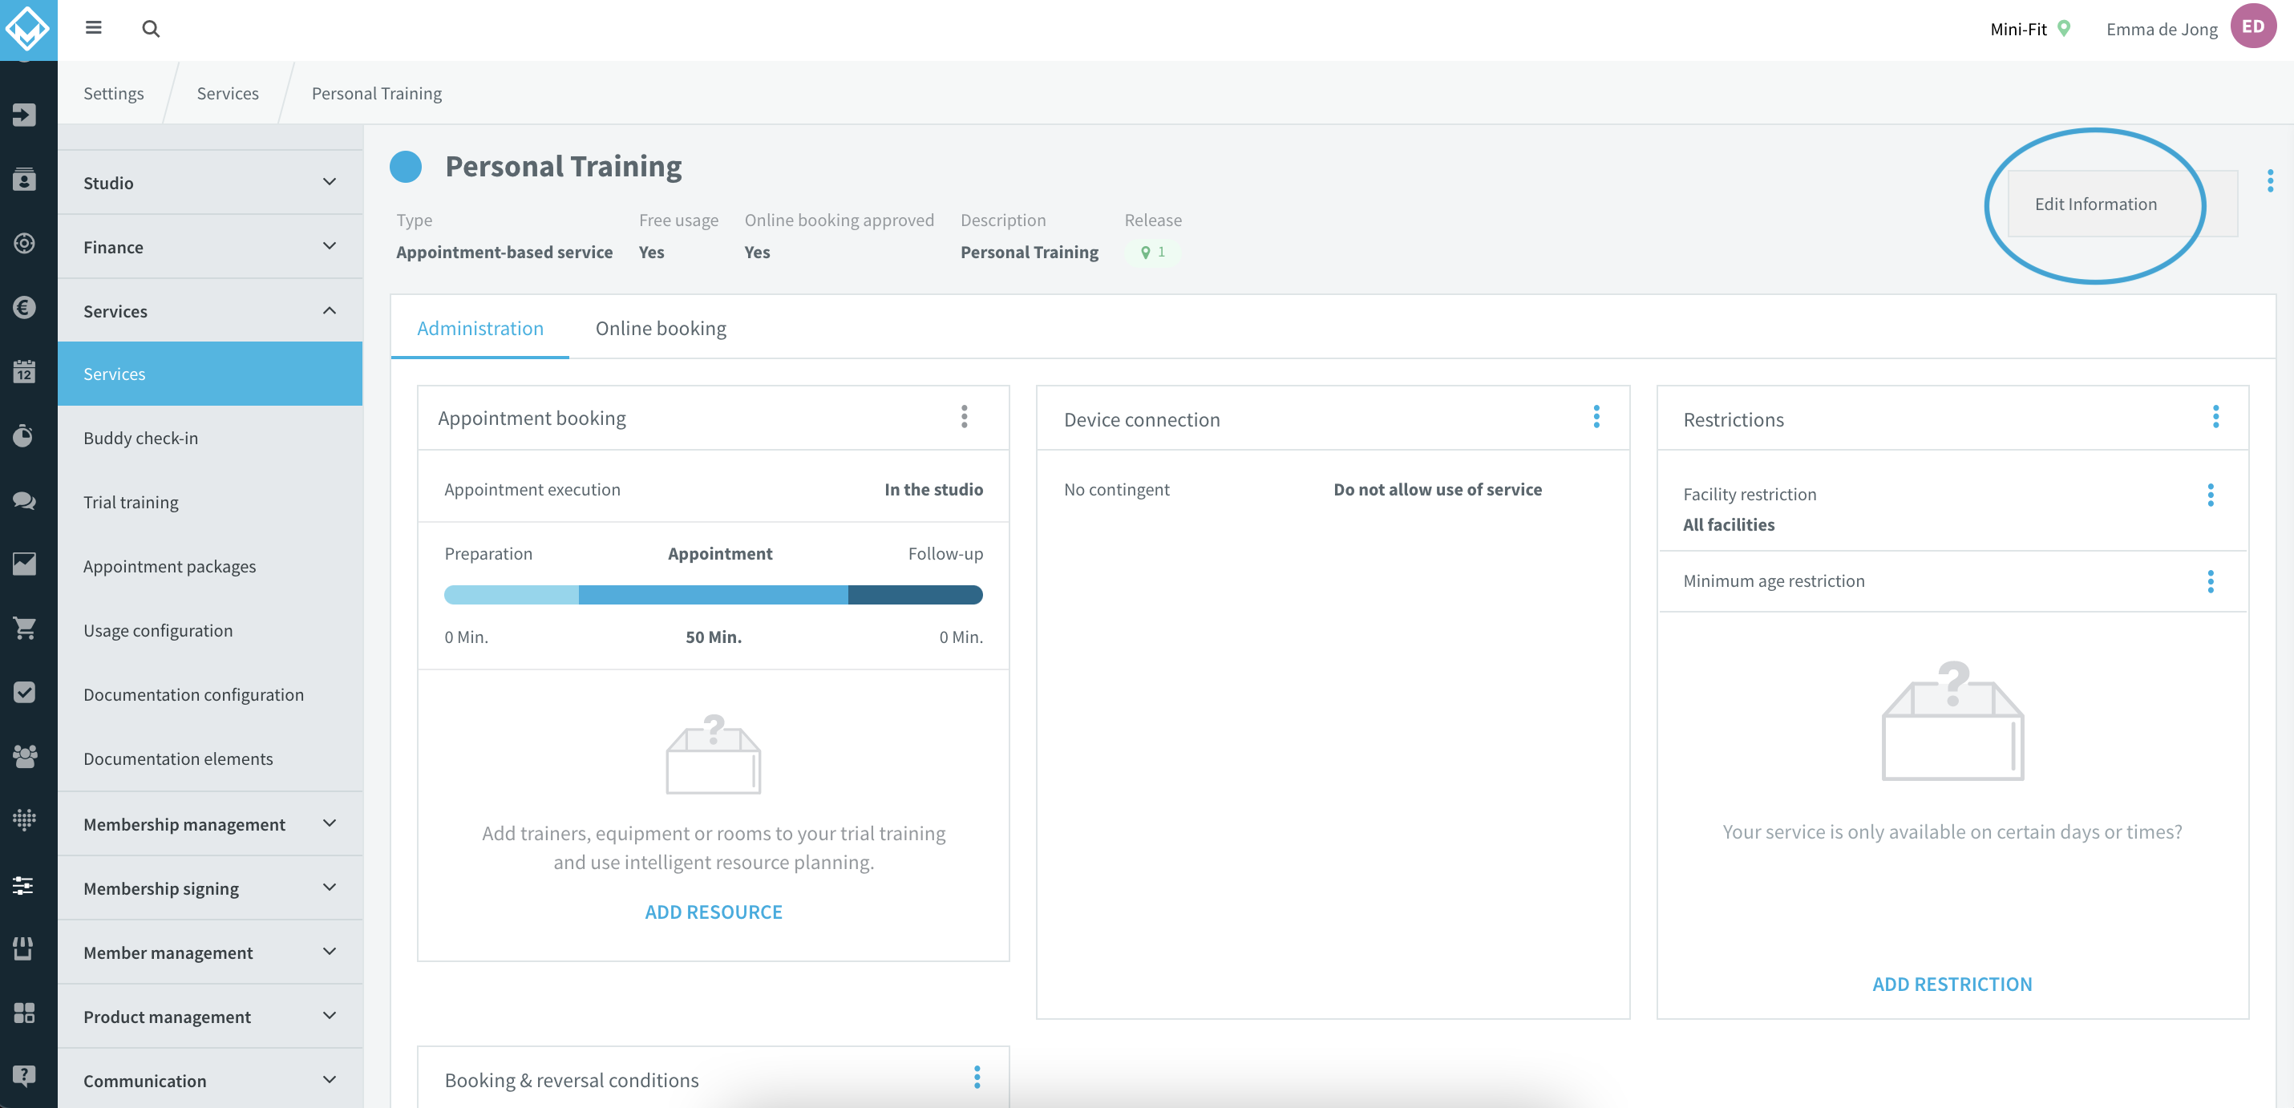The width and height of the screenshot is (2294, 1108).
Task: Expand the Studio settings section
Action: [x=210, y=183]
